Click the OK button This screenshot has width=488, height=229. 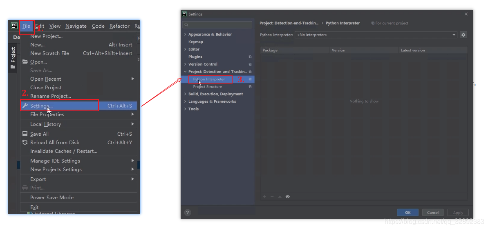[408, 213]
